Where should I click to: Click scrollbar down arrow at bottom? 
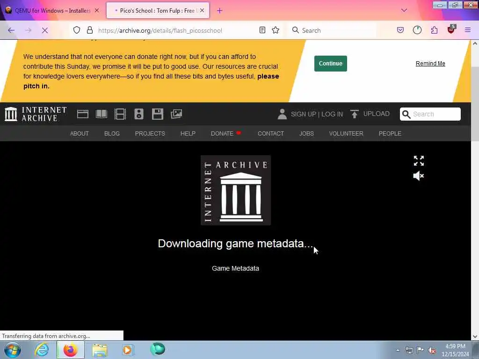coord(475,337)
